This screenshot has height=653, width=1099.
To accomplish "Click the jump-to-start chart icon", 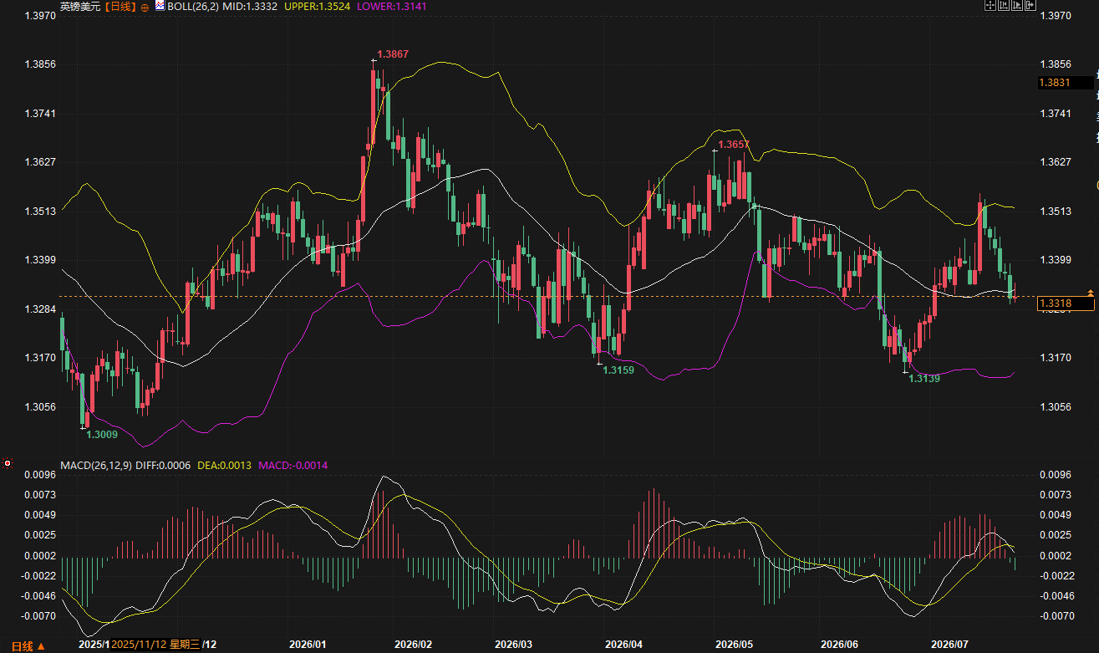I will click(1004, 5).
